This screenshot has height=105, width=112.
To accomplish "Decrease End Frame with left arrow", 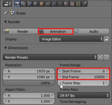I will click(60, 77).
